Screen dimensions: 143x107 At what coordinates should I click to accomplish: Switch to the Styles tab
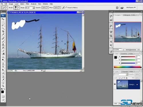131,54
